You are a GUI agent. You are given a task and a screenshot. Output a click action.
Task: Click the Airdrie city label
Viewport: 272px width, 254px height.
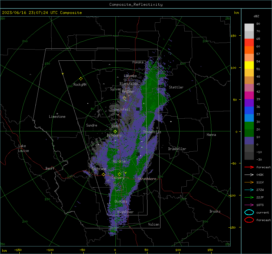pos(119,161)
